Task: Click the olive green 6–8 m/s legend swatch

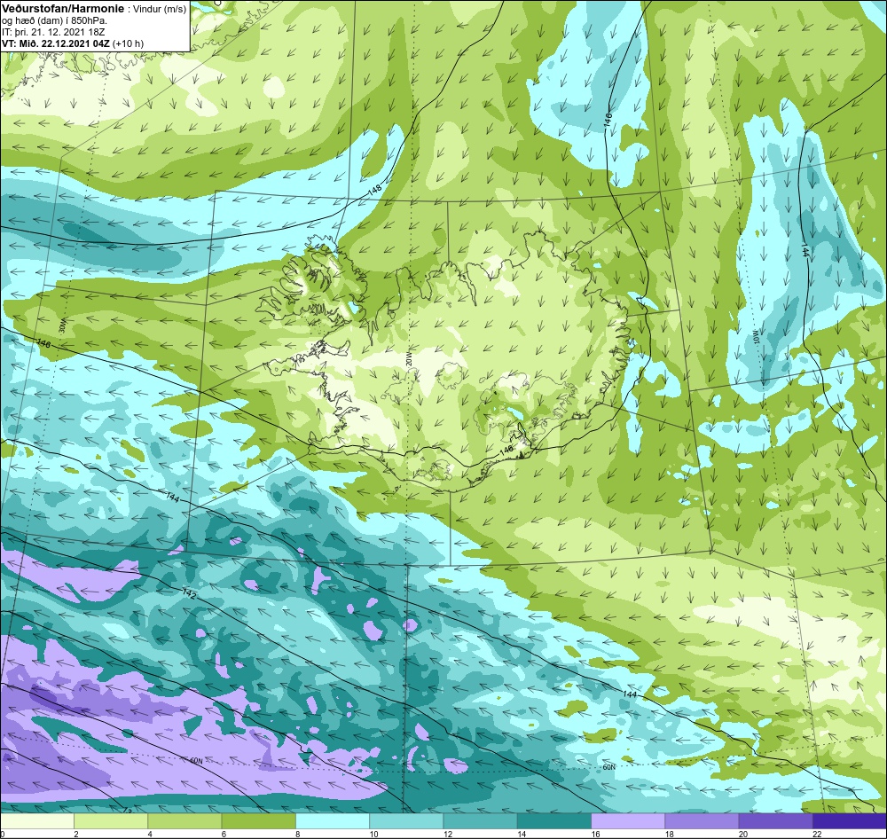Action: coord(258,821)
